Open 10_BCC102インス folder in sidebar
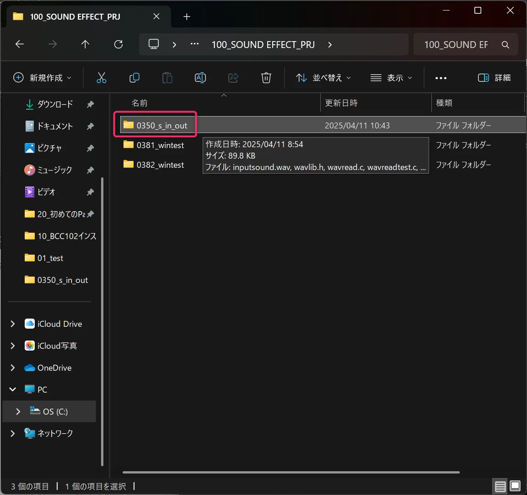 tap(60, 236)
